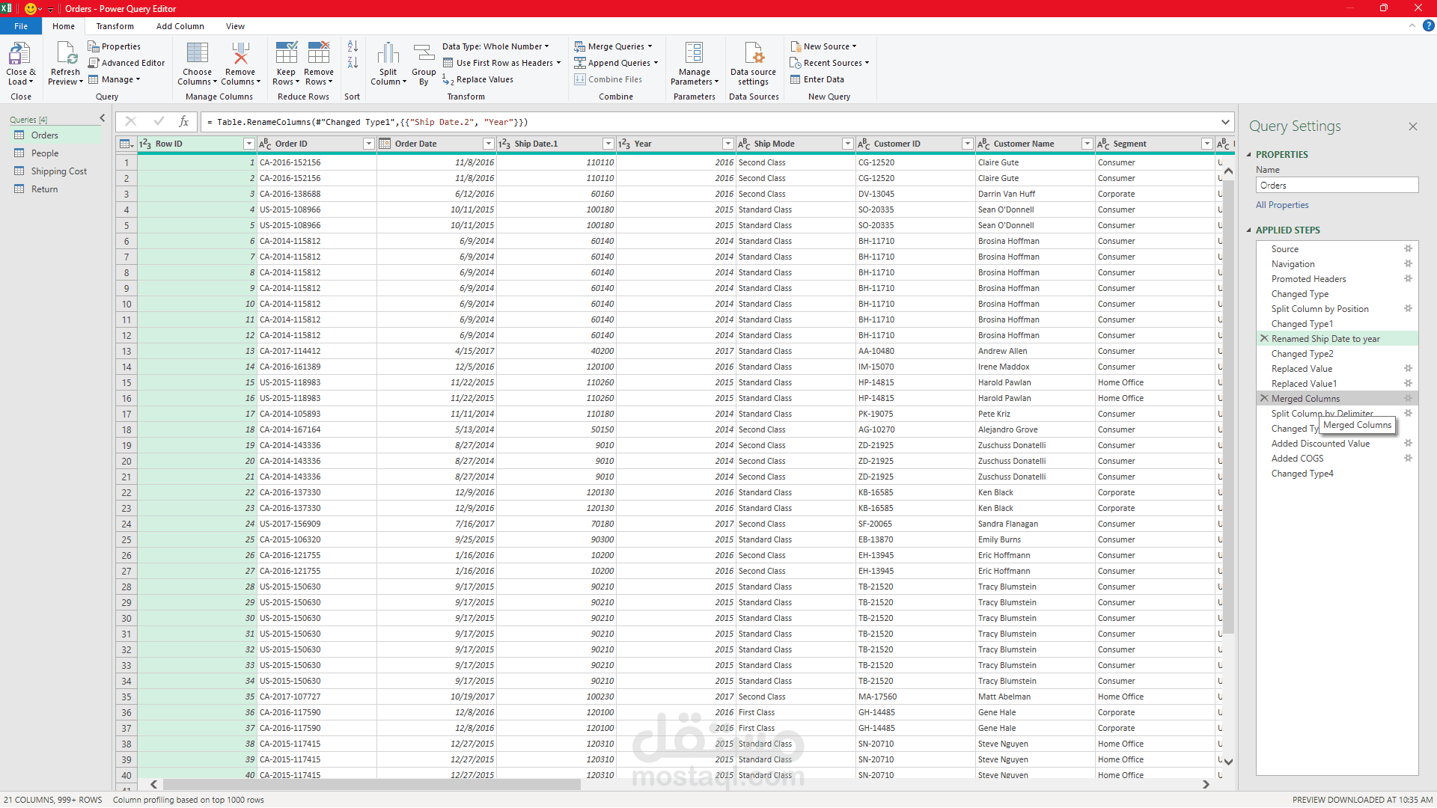Screen dimensions: 1437x808
Task: Click sort ascending icon in Sort group
Action: click(353, 46)
